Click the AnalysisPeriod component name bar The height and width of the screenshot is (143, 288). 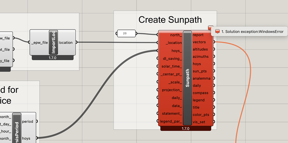(x=17, y=128)
